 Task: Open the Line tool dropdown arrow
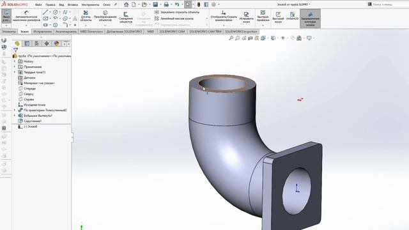click(x=50, y=12)
